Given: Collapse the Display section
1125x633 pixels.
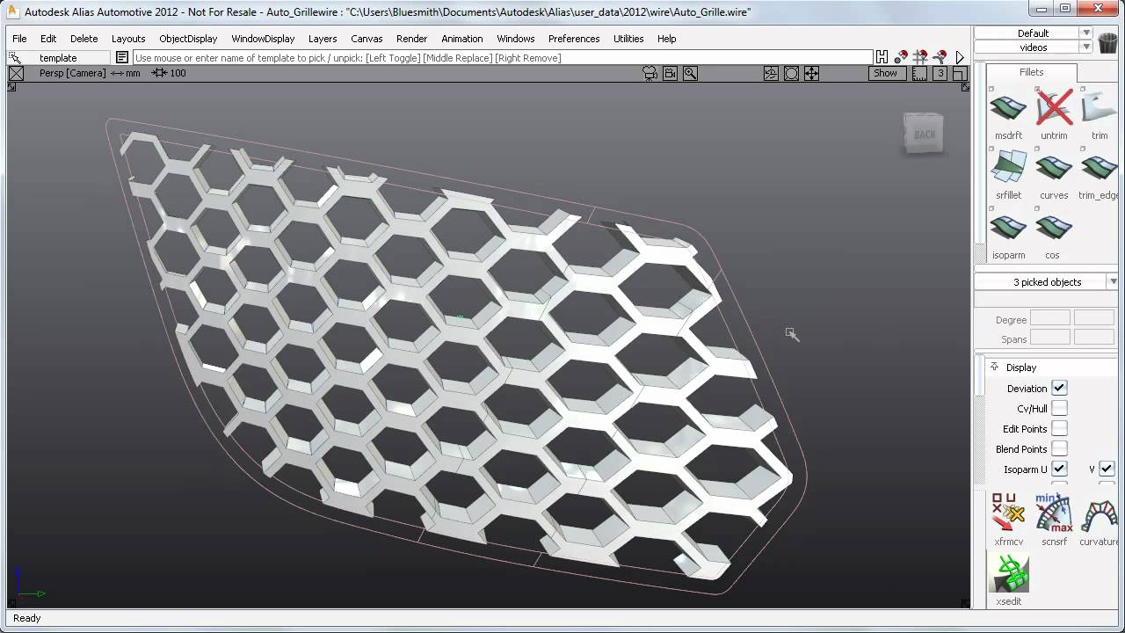Looking at the screenshot, I should [x=994, y=367].
